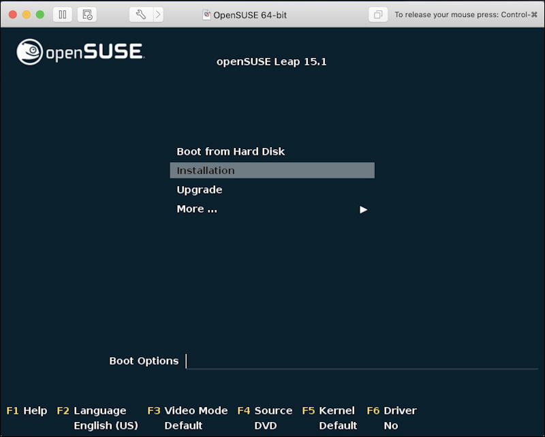The width and height of the screenshot is (545, 437).
Task: Click the DVD source value
Action: [266, 425]
